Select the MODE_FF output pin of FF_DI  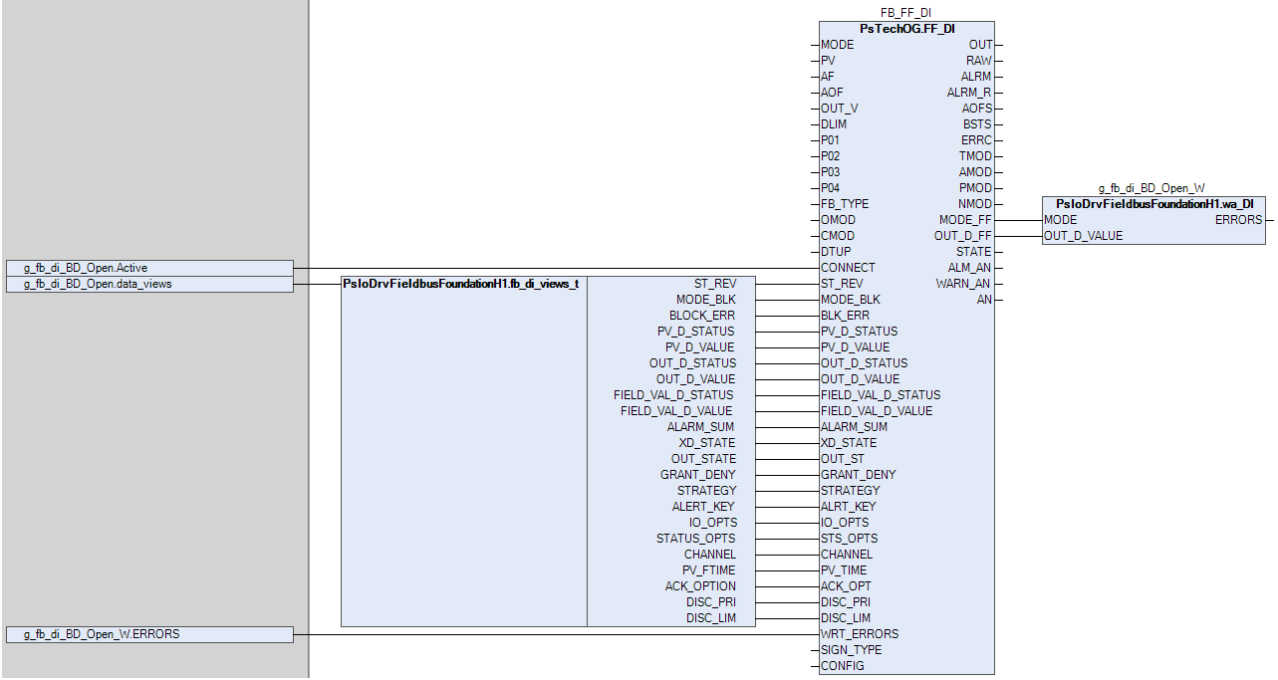[x=964, y=220]
